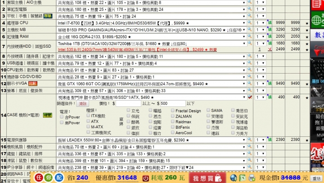Viewport: 324px width, 183px height.
Task: Click the green badge beside CASE 機殼(+電源)
Action: [47, 115]
